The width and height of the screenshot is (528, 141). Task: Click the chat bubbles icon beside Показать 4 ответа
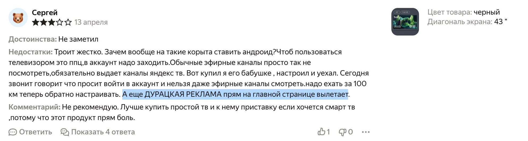(65, 132)
